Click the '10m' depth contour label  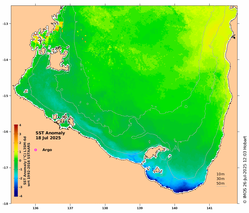point(221,174)
